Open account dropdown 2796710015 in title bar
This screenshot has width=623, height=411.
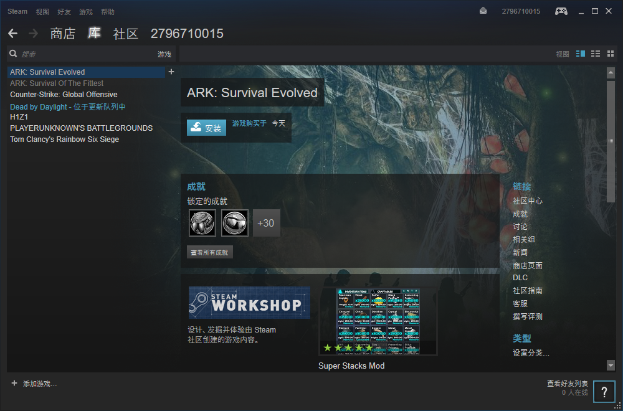point(521,11)
